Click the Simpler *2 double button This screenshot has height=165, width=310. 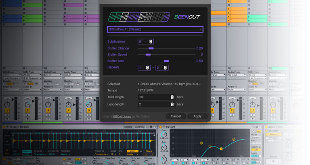click(151, 155)
